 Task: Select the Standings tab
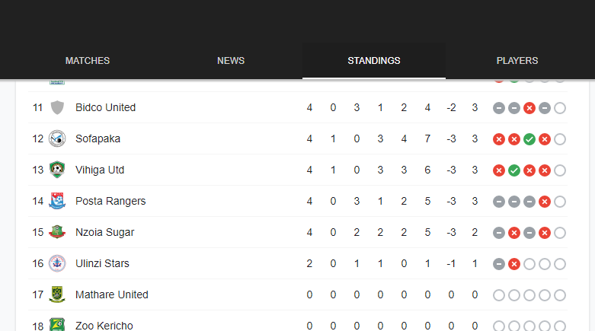point(374,61)
